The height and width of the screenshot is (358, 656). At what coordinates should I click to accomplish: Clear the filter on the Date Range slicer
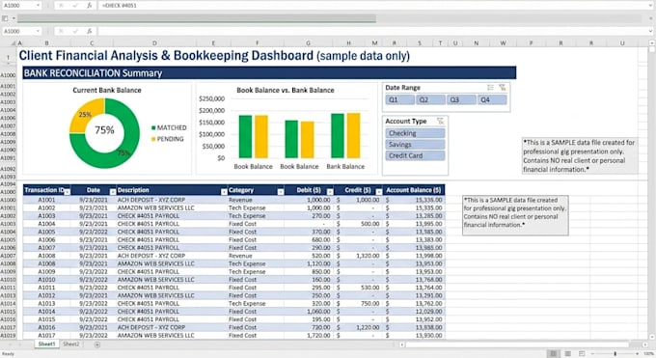pyautogui.click(x=503, y=88)
